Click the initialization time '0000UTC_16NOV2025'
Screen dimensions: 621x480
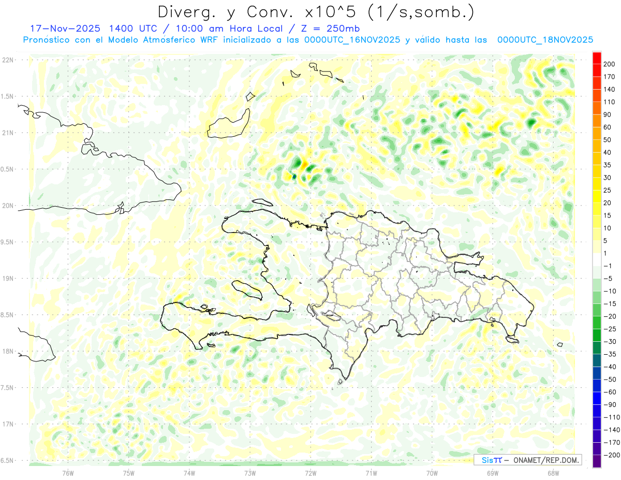pos(352,40)
